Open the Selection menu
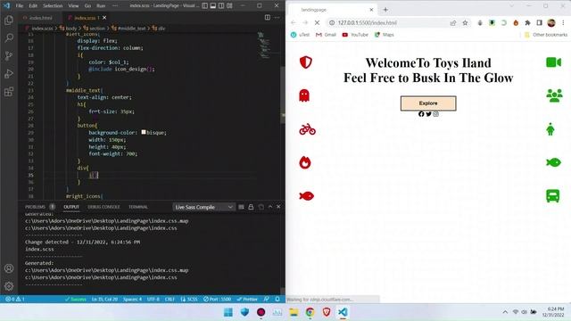The height and width of the screenshot is (321, 571). tap(53, 5)
